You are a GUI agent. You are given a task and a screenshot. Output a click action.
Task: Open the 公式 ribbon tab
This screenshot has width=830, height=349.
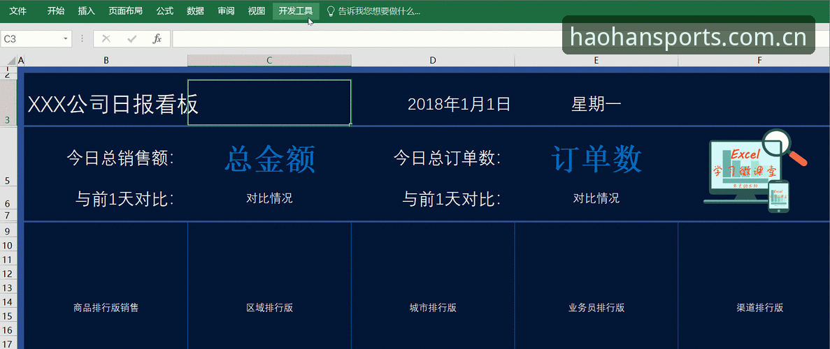click(164, 10)
